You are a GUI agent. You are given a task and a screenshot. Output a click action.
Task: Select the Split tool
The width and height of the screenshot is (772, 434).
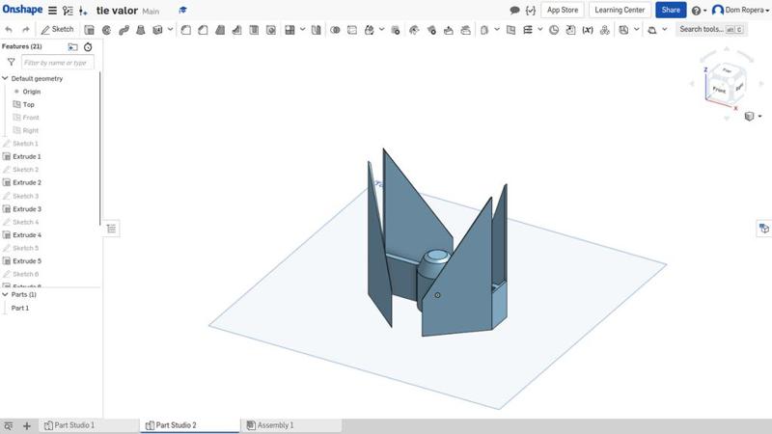[352, 30]
